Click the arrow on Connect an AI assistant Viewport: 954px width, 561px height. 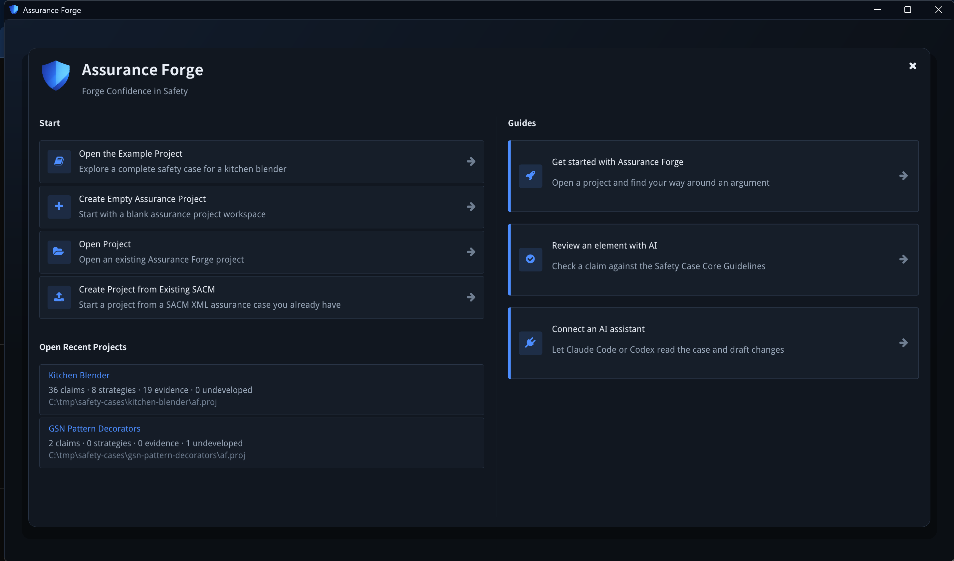click(x=903, y=343)
